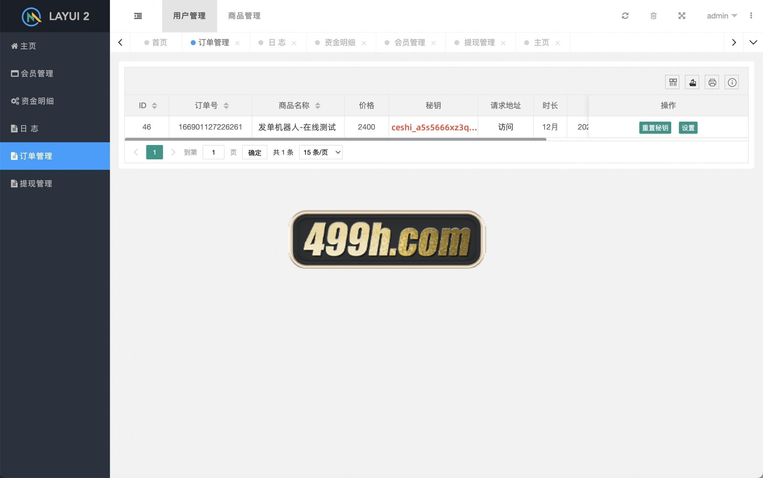Viewport: 763px width, 478px height.
Task: Select page 1 in pagination
Action: (154, 152)
